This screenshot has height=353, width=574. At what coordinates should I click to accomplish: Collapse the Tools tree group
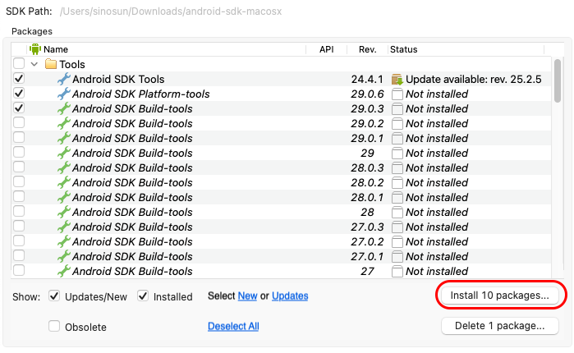click(x=34, y=64)
